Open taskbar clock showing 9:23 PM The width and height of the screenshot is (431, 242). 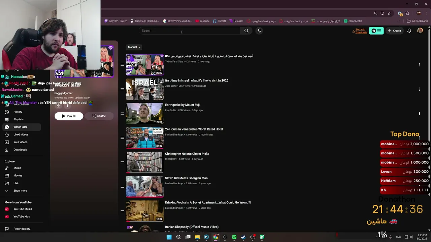(422, 237)
